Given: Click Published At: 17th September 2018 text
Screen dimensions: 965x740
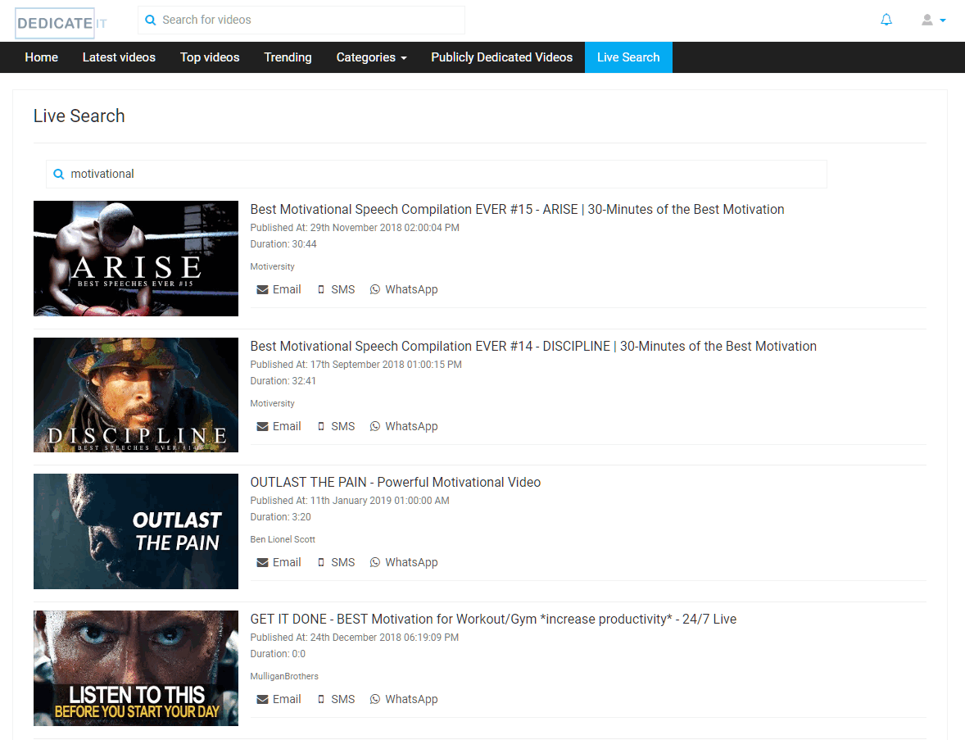Looking at the screenshot, I should [x=356, y=364].
